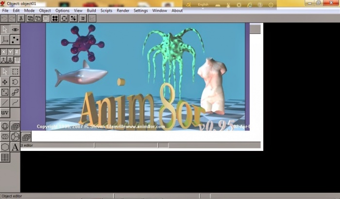The width and height of the screenshot is (340, 199).
Task: Choose the object coordinates icon
Action: (x=10, y=60)
